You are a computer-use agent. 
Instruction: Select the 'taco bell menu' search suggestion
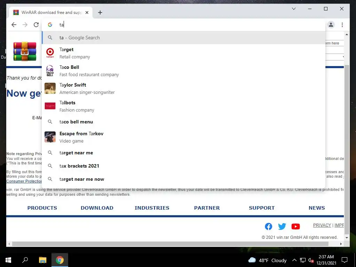point(184,122)
